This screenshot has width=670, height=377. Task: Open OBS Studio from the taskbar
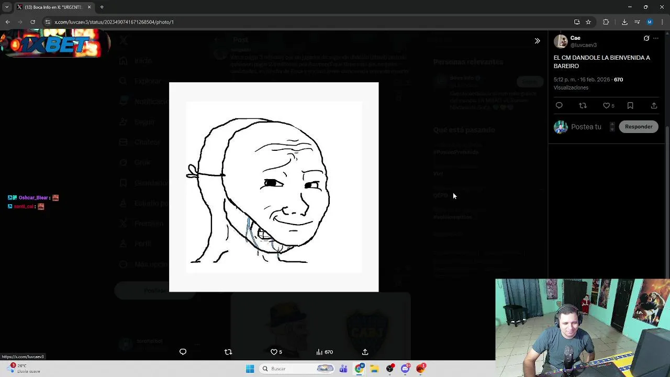tap(390, 369)
